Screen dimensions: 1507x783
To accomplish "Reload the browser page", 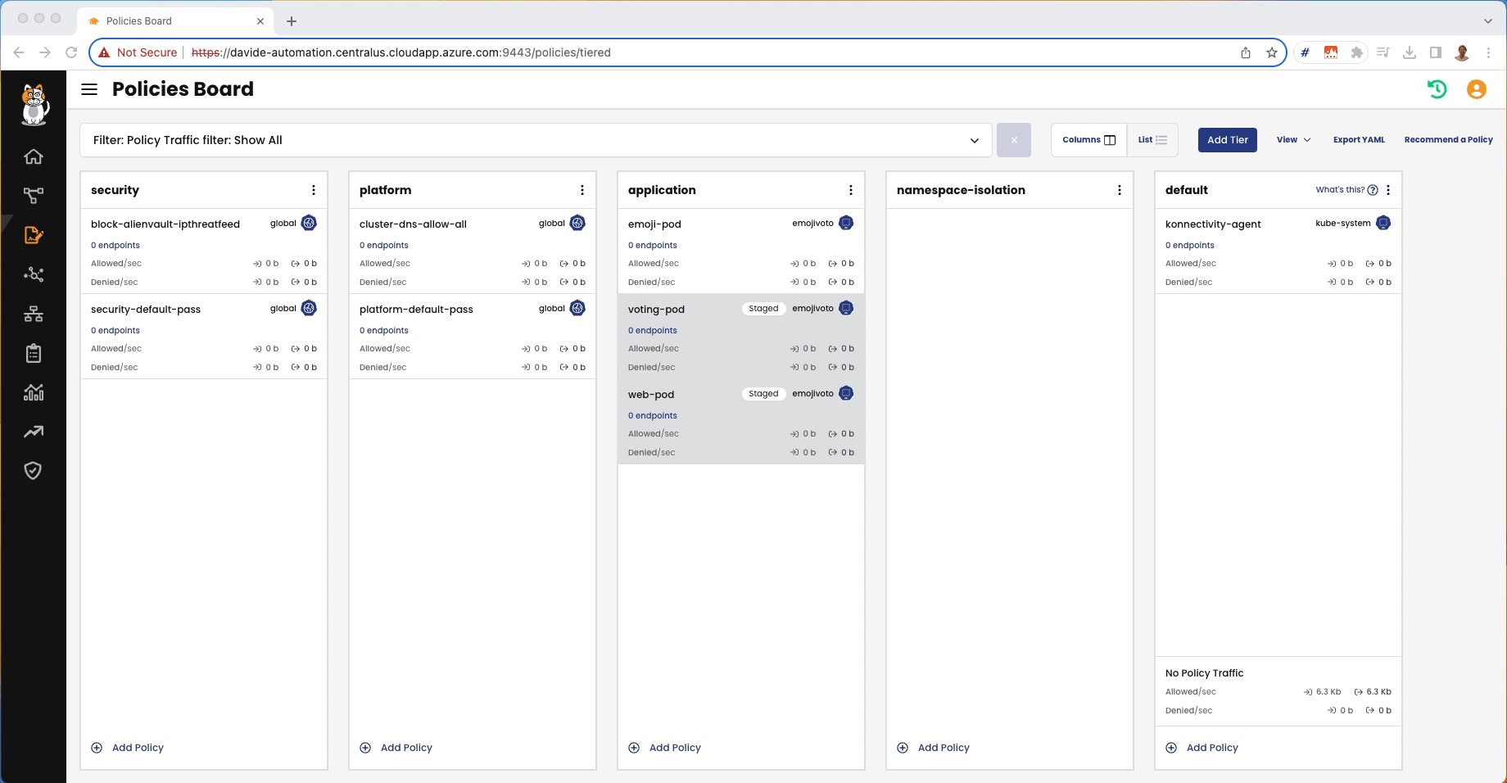I will [71, 52].
